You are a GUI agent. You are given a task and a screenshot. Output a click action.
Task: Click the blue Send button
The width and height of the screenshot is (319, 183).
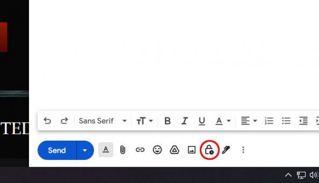pyautogui.click(x=57, y=150)
